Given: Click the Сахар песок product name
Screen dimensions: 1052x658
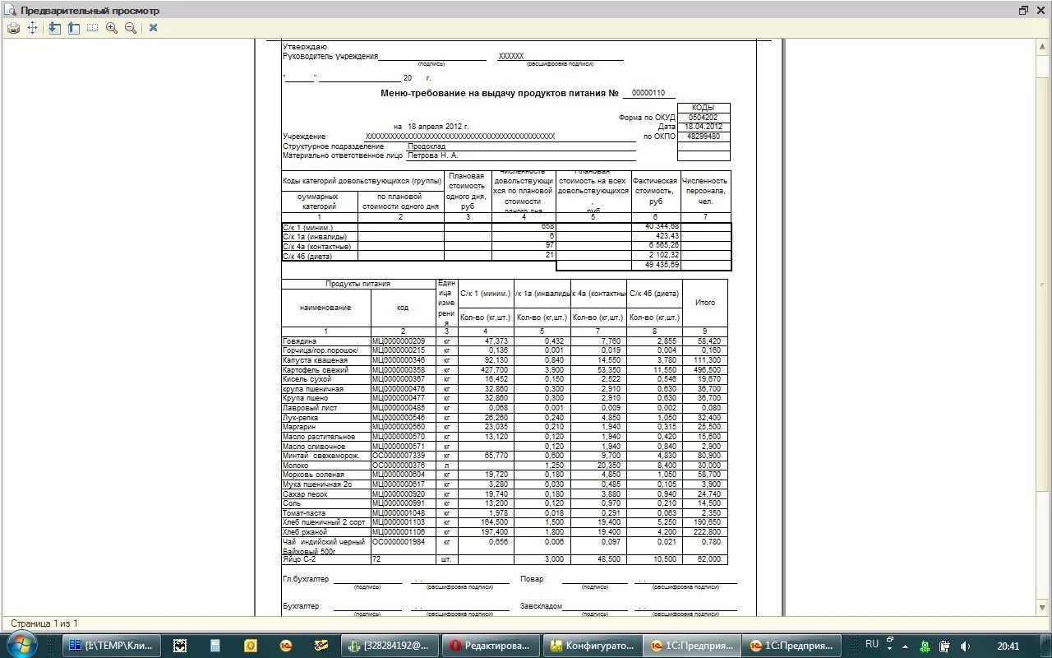Looking at the screenshot, I should tap(306, 494).
